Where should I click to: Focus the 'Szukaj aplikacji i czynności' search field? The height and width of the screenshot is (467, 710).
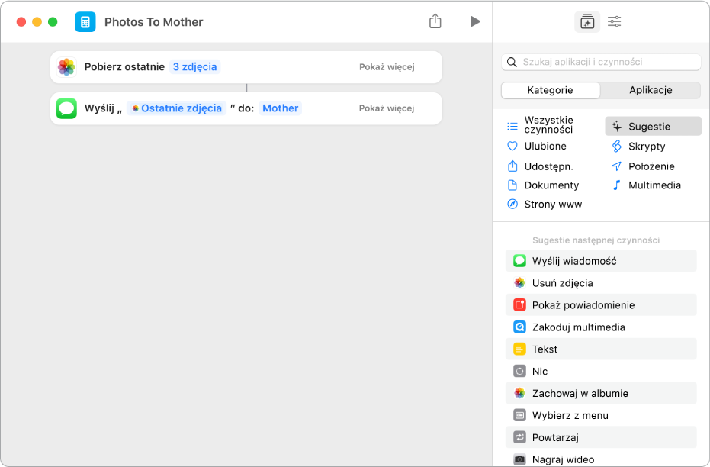[601, 62]
